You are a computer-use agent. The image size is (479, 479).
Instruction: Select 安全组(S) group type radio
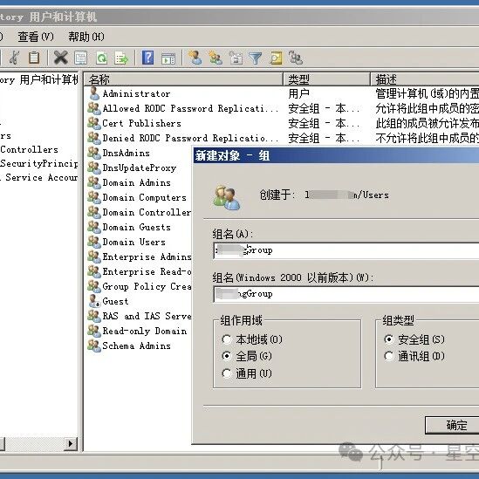pos(389,339)
